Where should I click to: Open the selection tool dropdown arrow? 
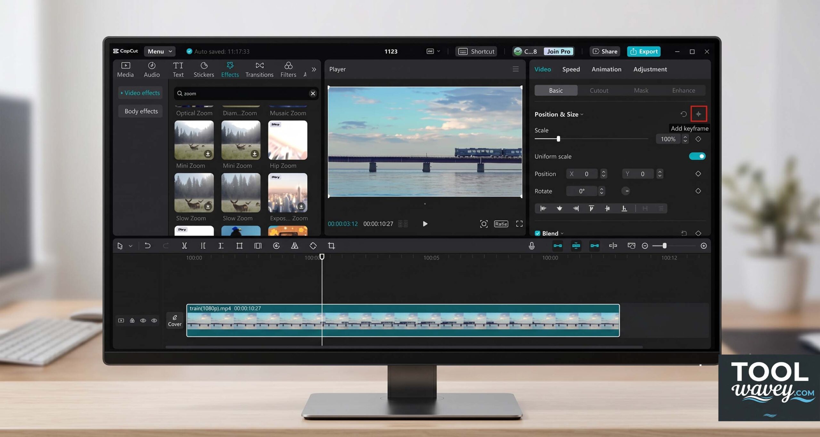point(130,246)
